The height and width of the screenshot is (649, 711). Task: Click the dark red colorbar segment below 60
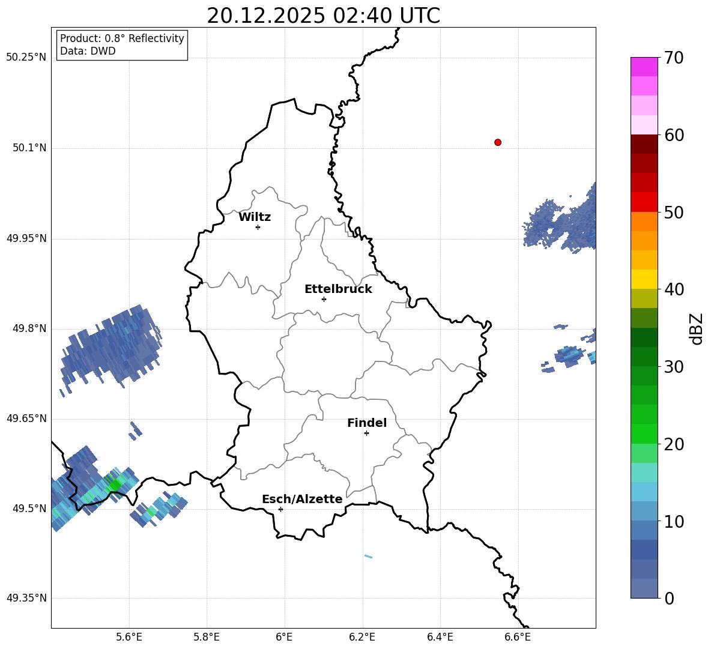(x=644, y=144)
